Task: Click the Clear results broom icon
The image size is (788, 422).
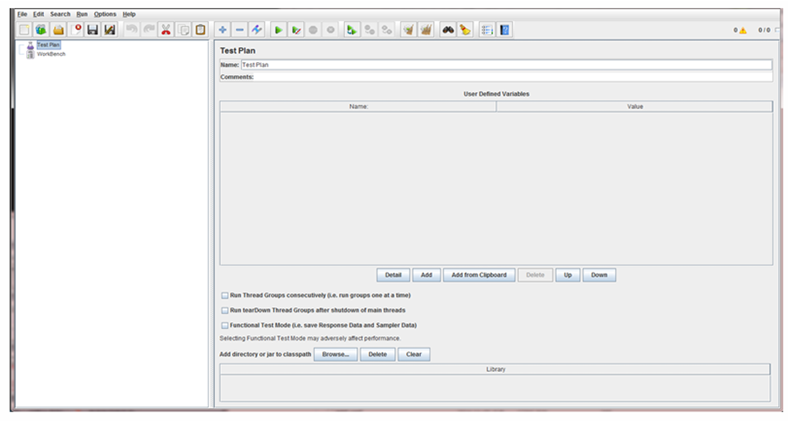Action: coord(409,30)
